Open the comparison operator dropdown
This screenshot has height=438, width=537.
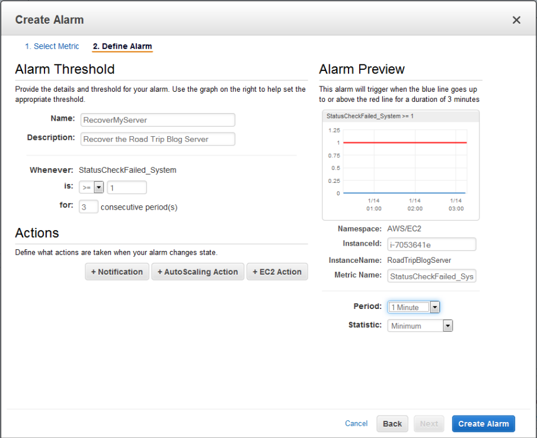click(91, 188)
